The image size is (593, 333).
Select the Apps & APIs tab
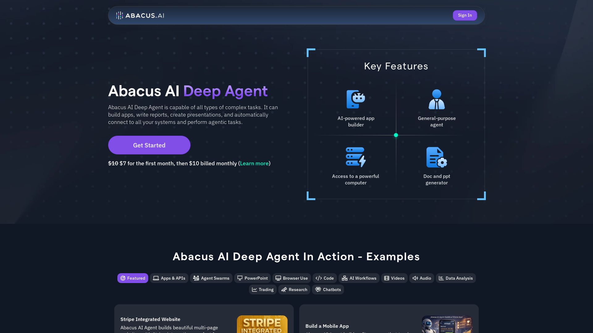coord(169,278)
